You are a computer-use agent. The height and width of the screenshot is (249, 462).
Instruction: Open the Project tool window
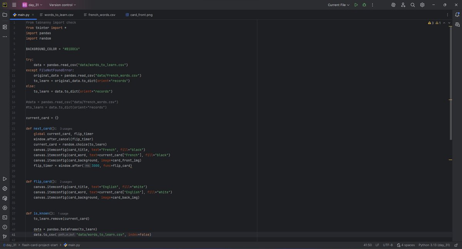pyautogui.click(x=5, y=15)
